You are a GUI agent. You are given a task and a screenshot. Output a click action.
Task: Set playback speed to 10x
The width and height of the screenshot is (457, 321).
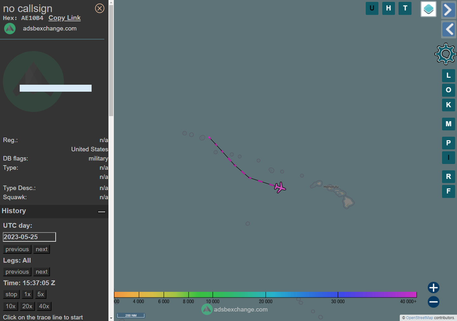tap(10, 306)
